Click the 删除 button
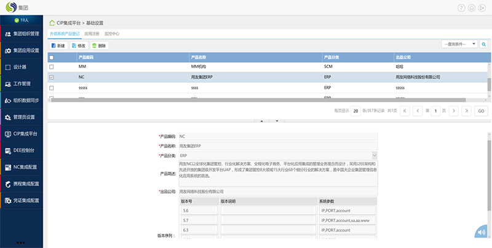 (x=100, y=45)
